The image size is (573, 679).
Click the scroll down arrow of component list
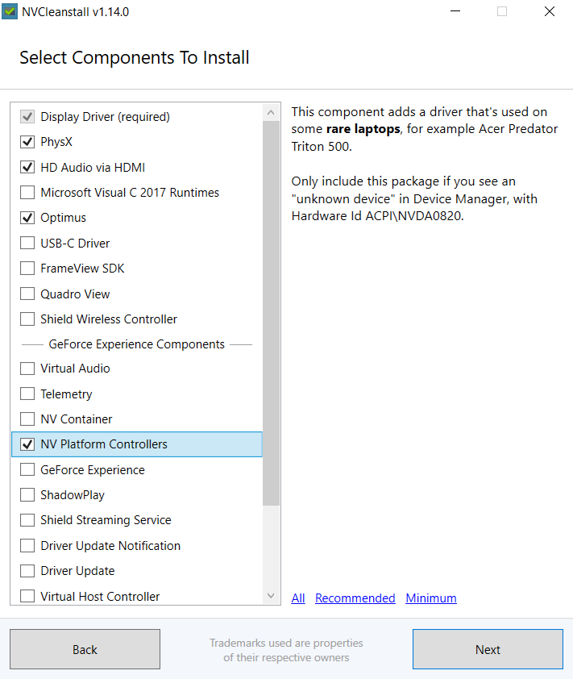271,596
